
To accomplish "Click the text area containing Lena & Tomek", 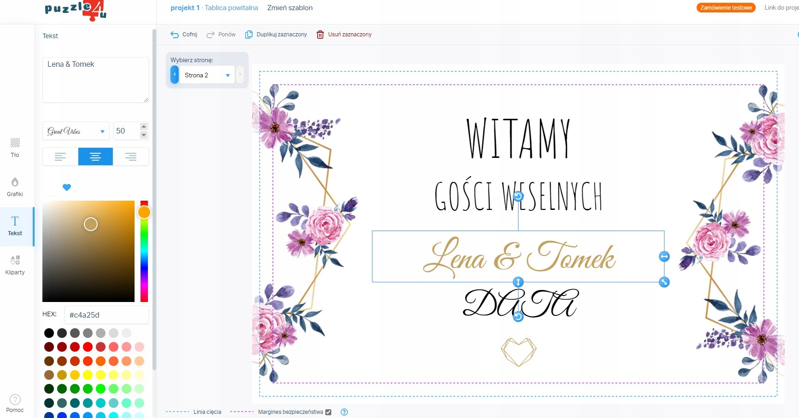I will (95, 80).
